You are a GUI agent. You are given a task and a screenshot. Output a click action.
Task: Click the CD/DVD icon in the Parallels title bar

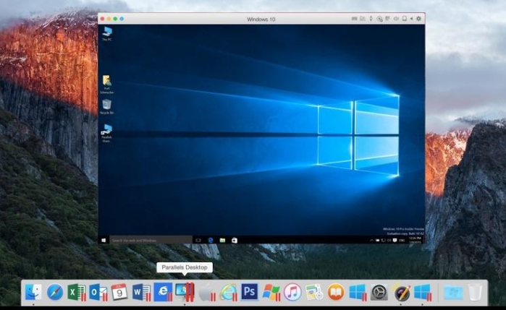tap(379, 19)
